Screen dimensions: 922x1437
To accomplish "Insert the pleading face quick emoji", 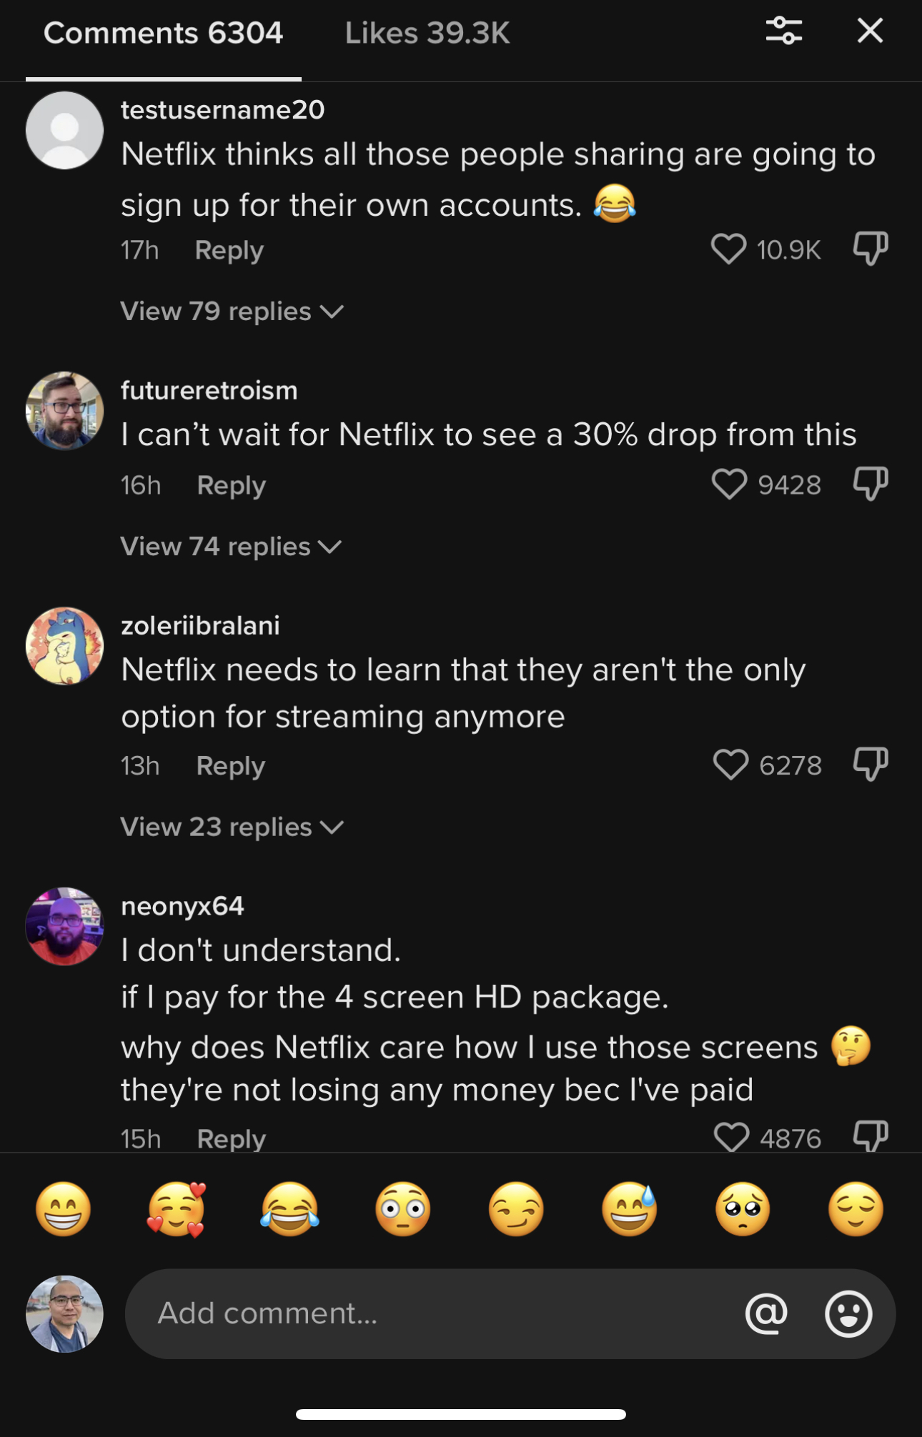I will point(743,1209).
